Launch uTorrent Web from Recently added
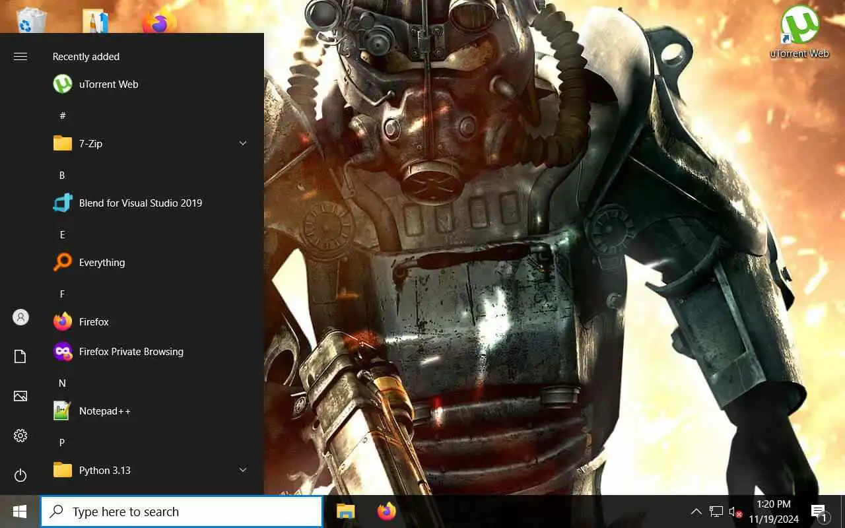This screenshot has width=845, height=528. [x=152, y=84]
